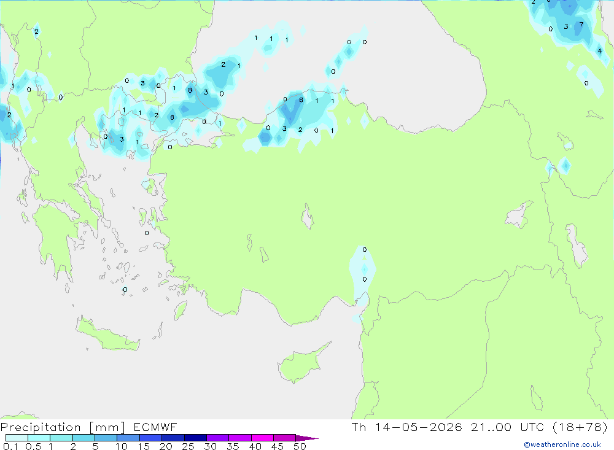The width and height of the screenshot is (614, 450).
Task: Click the '(18+78)' forecast run text
Action: pyautogui.click(x=580, y=427)
